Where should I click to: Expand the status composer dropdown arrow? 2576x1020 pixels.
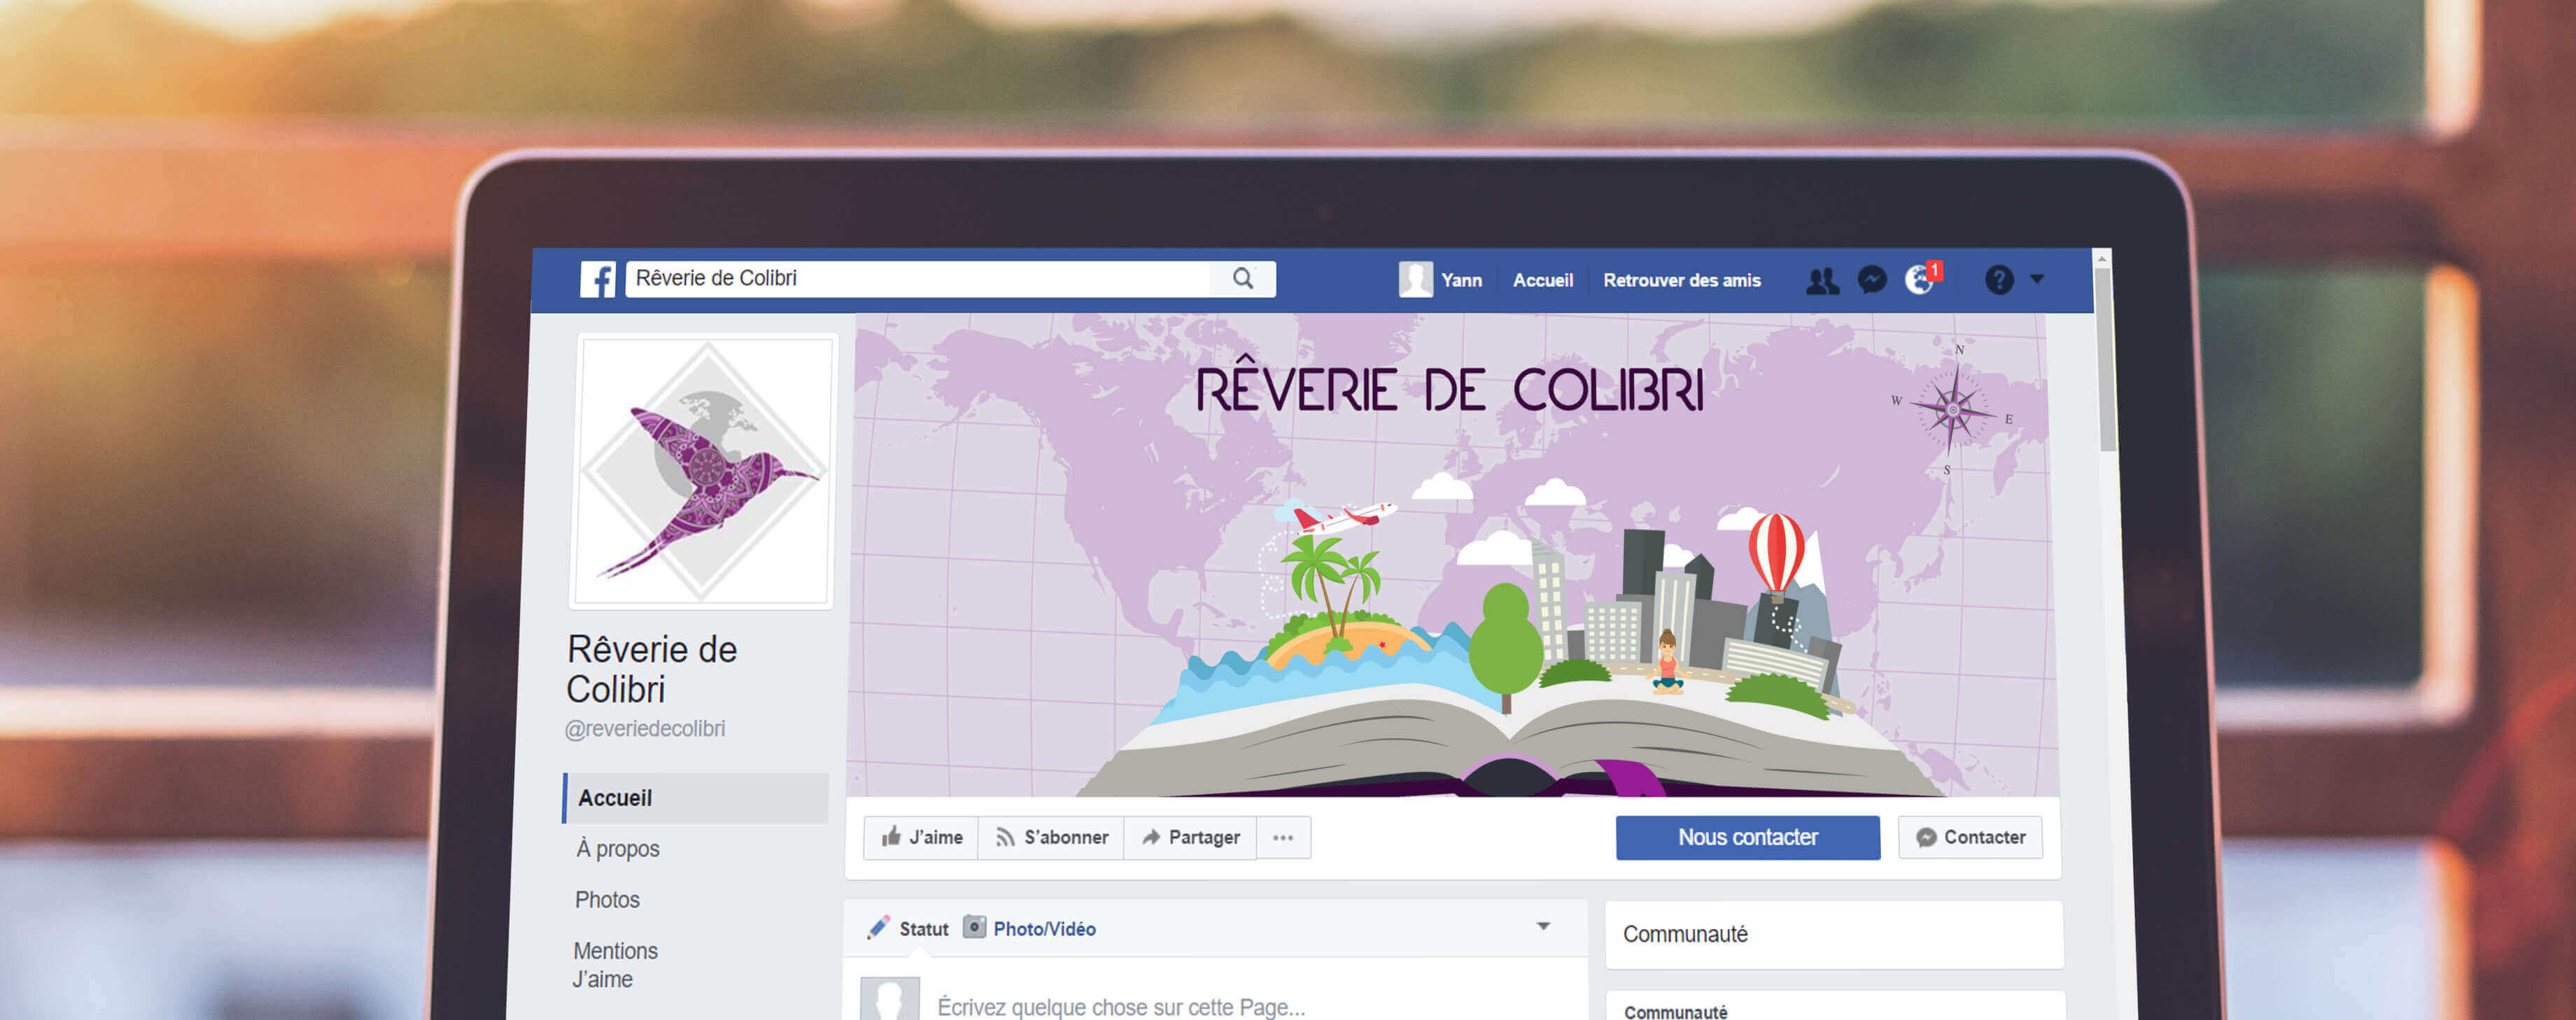pyautogui.click(x=1543, y=926)
